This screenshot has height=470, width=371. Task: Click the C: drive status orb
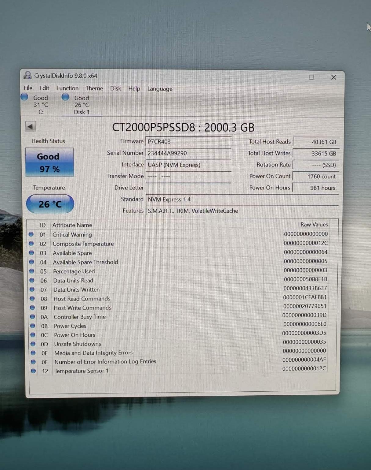coord(24,97)
